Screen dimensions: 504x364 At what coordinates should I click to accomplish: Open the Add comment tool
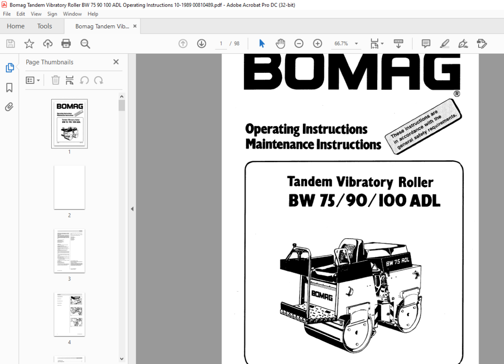point(426,43)
